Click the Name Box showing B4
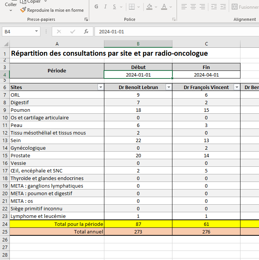Screen dimensions: 259x260 pyautogui.click(x=19, y=31)
